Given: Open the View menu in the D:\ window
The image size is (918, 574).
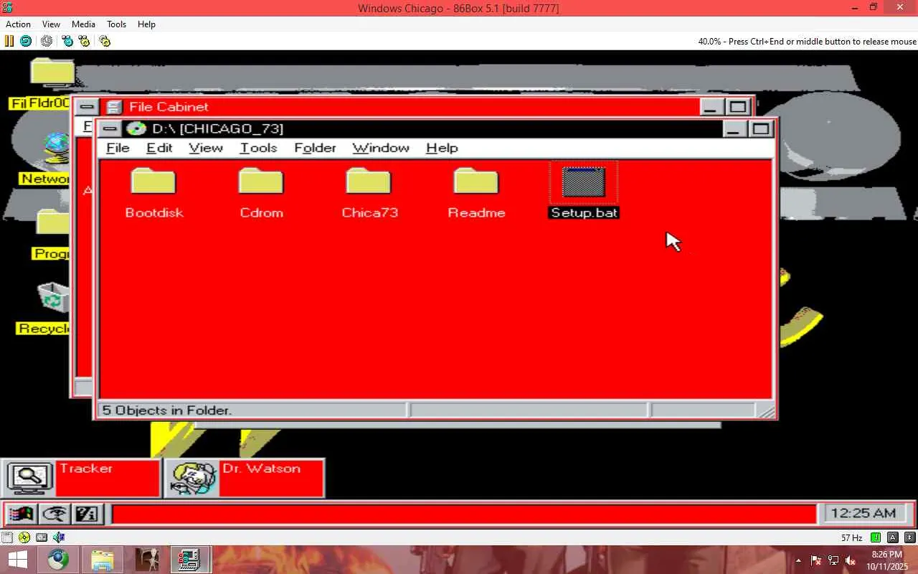Looking at the screenshot, I should 206,148.
